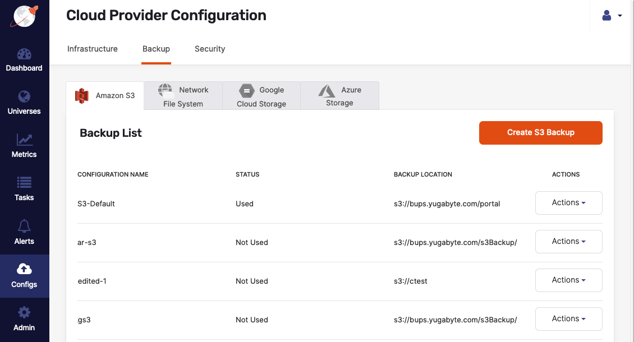Open the Actions menu for gs3

pyautogui.click(x=568, y=318)
